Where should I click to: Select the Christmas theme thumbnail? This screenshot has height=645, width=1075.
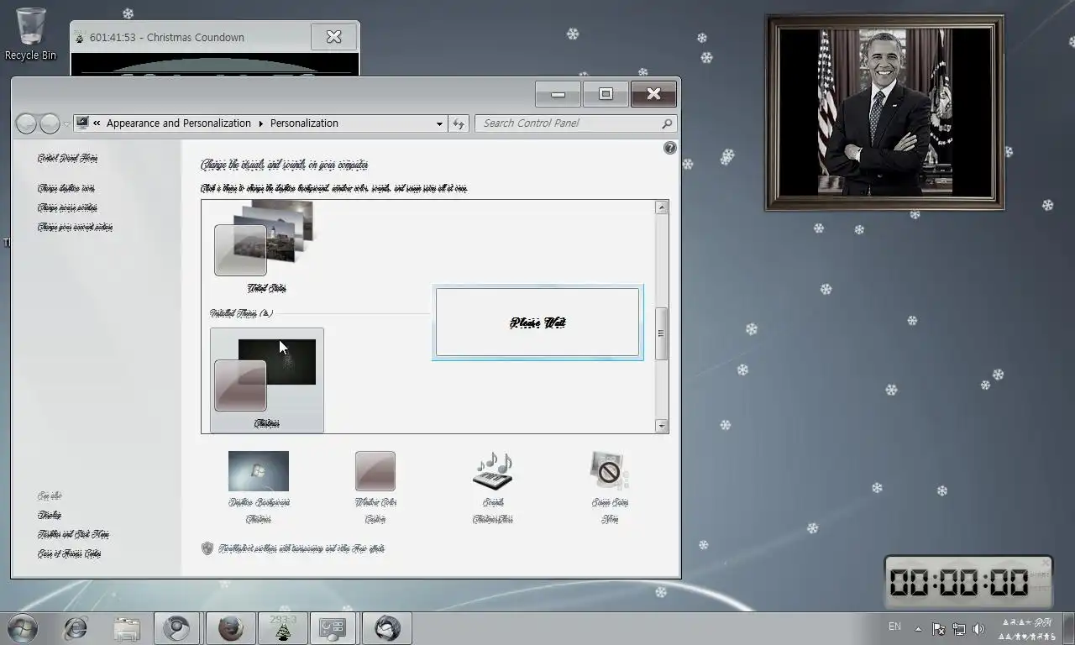pyautogui.click(x=267, y=380)
